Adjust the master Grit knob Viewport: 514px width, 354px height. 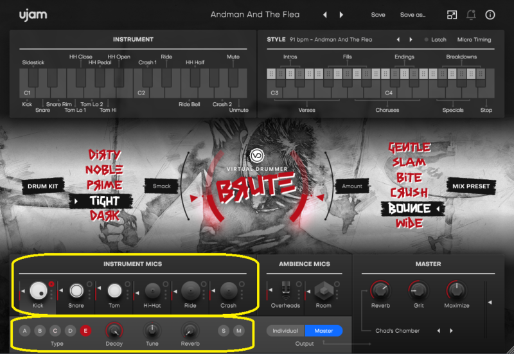[x=418, y=290]
